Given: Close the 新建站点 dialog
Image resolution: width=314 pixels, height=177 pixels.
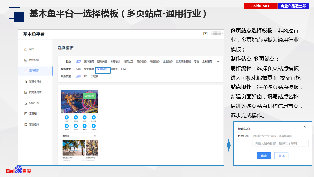Looking at the screenshot, I should (x=305, y=127).
